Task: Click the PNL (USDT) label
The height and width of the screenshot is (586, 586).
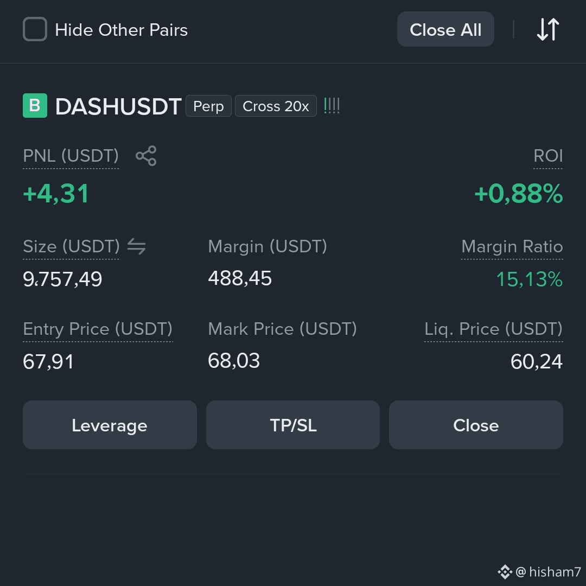Action: coord(71,156)
